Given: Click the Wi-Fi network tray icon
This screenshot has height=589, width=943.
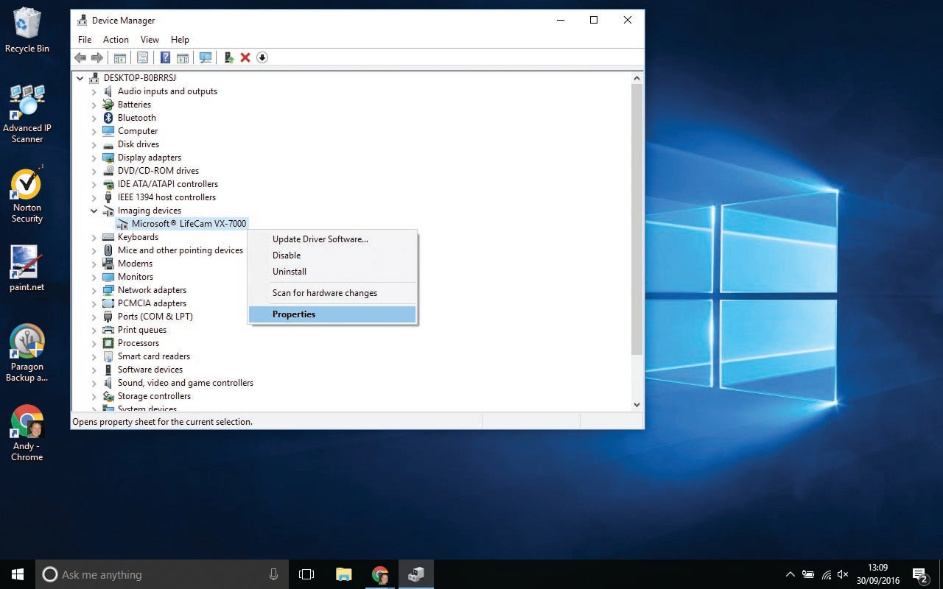Looking at the screenshot, I should coord(826,574).
